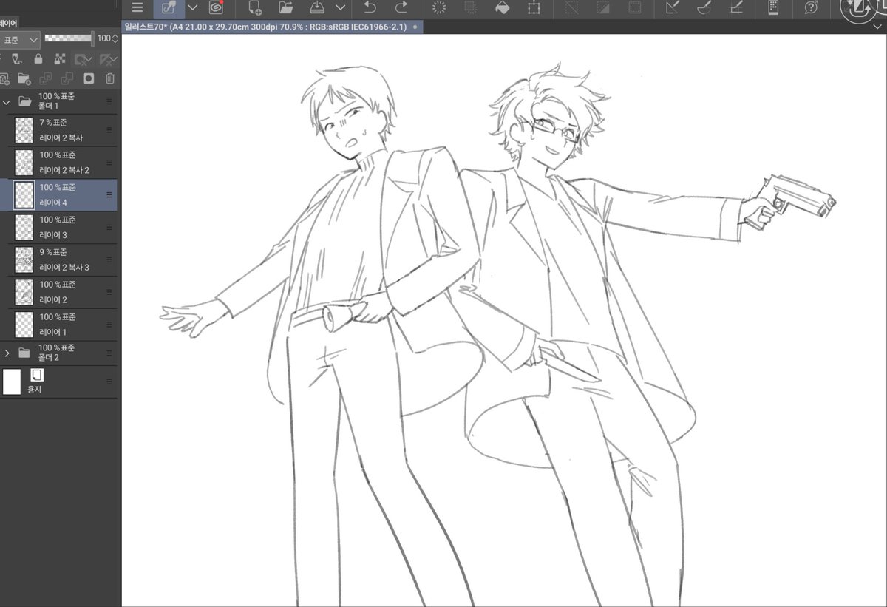This screenshot has height=607, width=887.
Task: Select the 레이어 2 복사 layer
Action: coord(58,131)
